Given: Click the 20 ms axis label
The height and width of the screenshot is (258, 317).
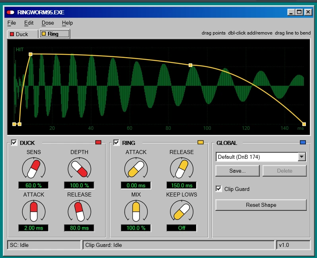Looking at the screenshot, I should point(52,128).
